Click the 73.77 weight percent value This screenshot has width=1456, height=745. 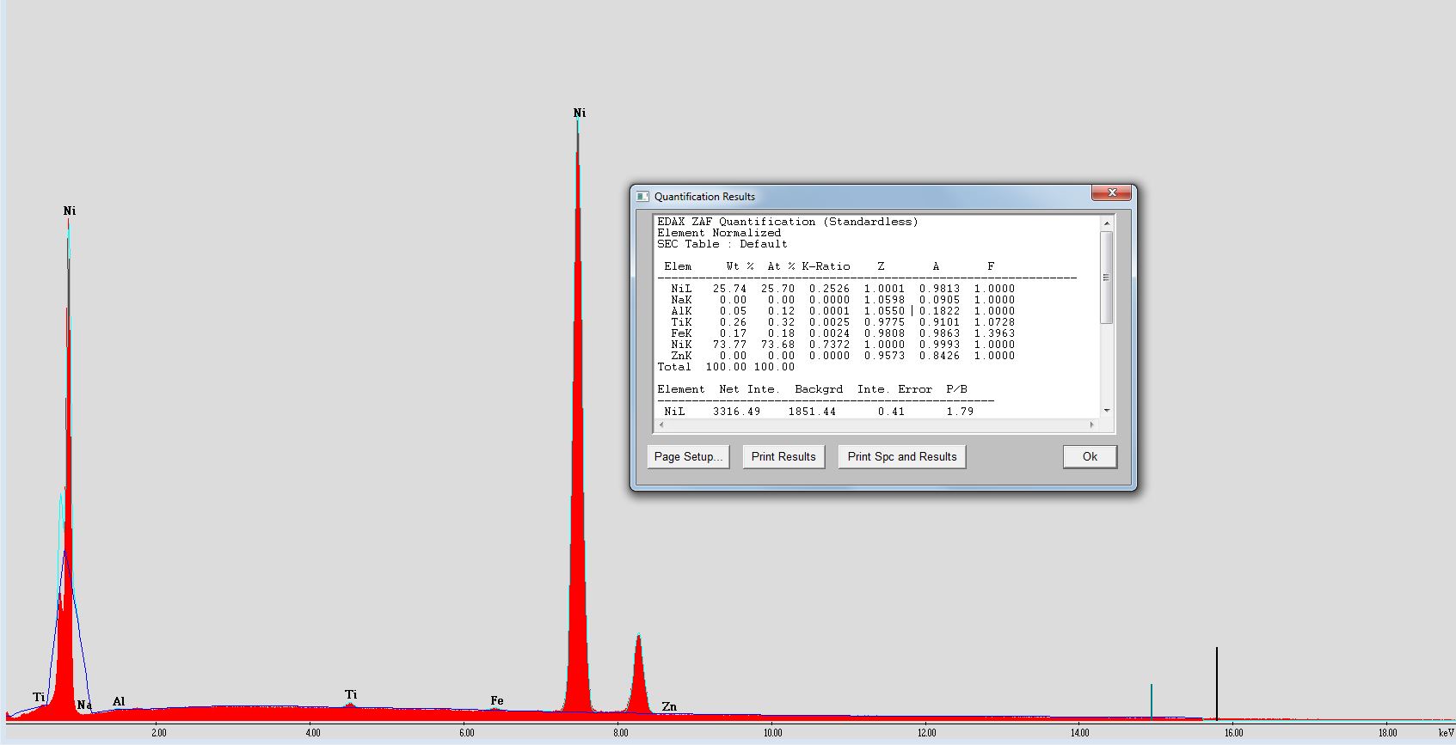(x=729, y=345)
